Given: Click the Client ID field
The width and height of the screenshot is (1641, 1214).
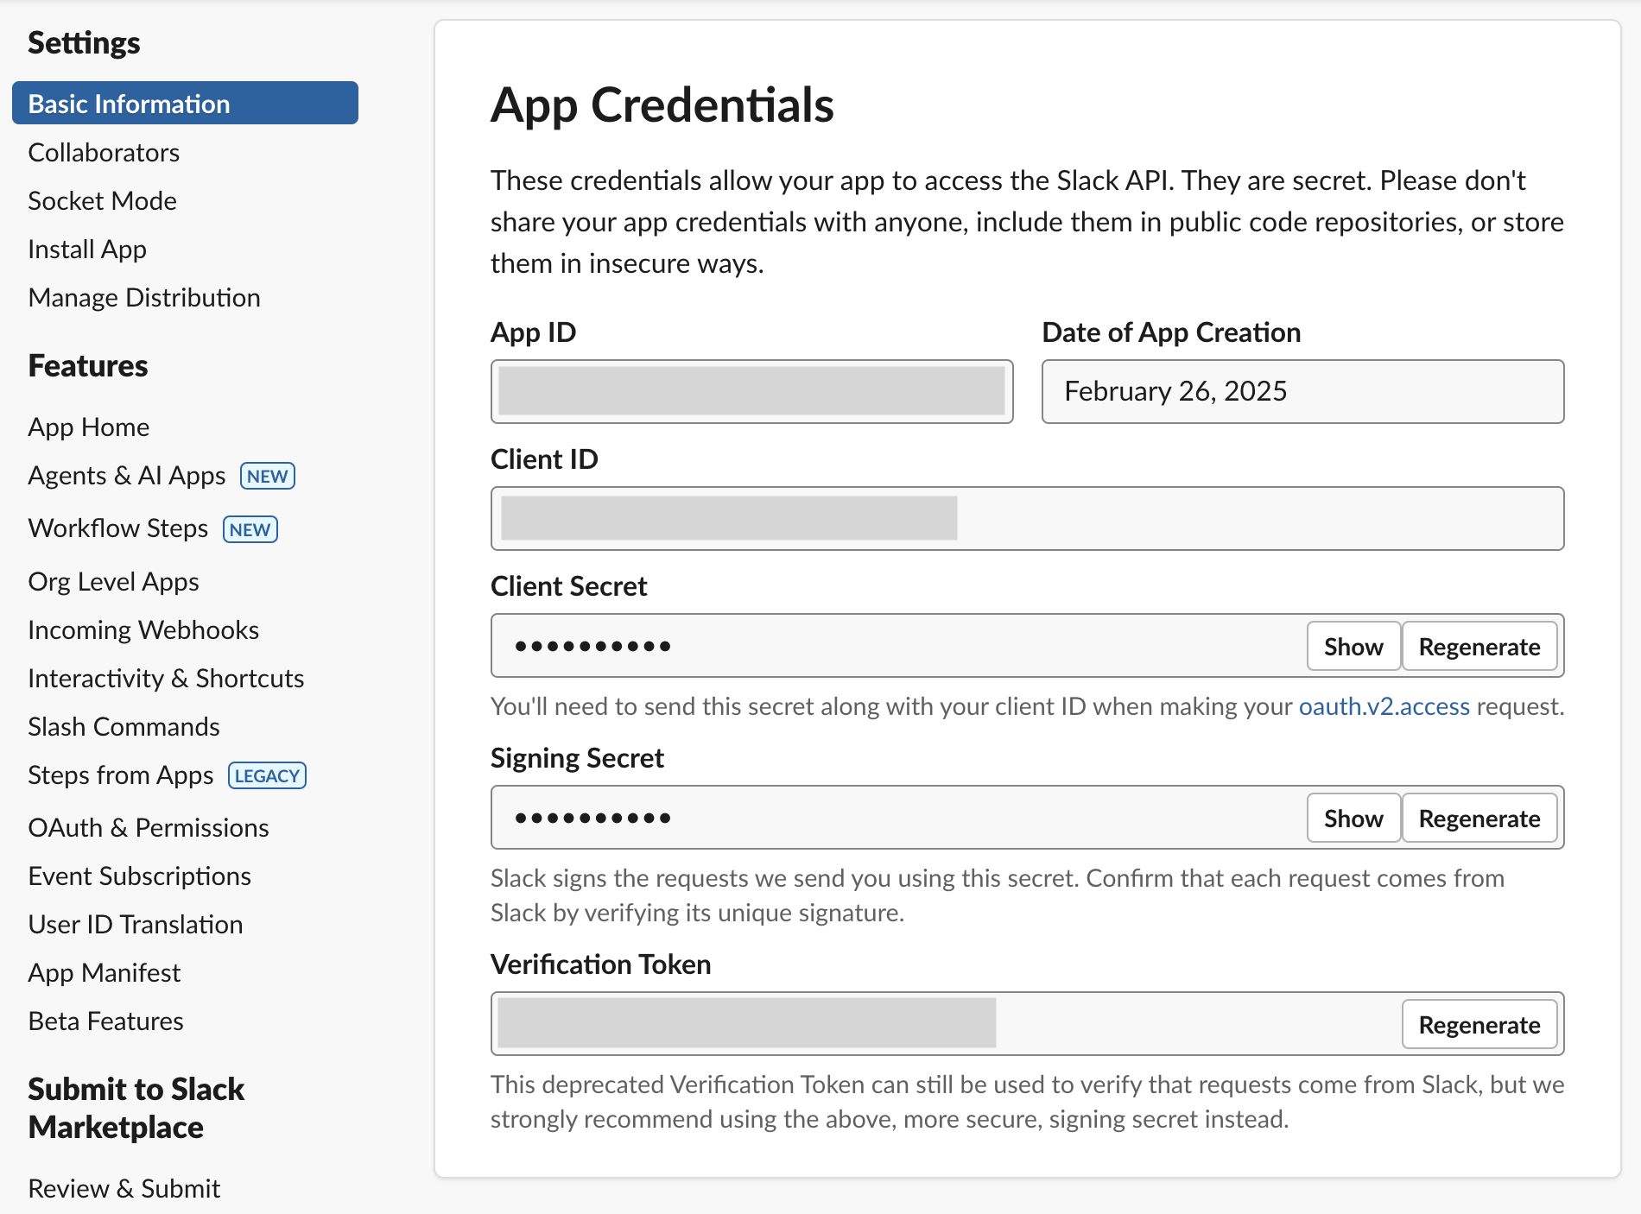Looking at the screenshot, I should (x=1028, y=519).
